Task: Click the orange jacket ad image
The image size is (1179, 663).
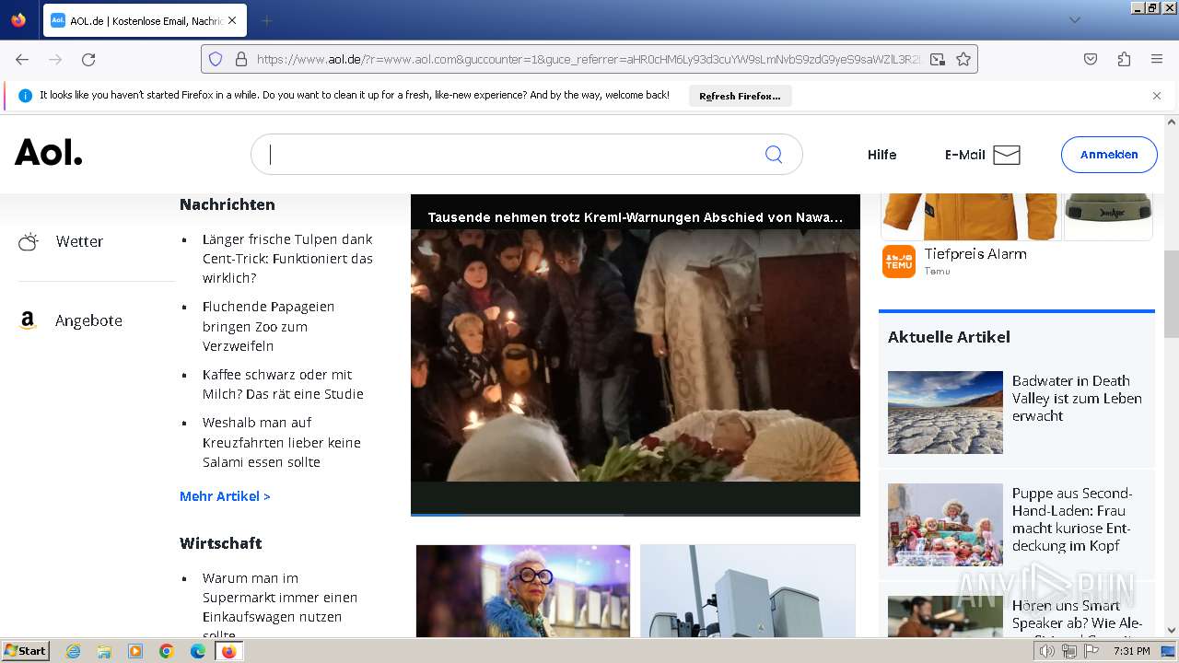Action: coord(969,215)
